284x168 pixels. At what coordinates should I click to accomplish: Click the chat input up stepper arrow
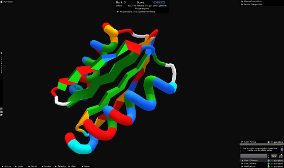point(268,155)
